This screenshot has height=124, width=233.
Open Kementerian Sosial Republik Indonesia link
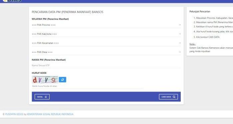coord(50,114)
